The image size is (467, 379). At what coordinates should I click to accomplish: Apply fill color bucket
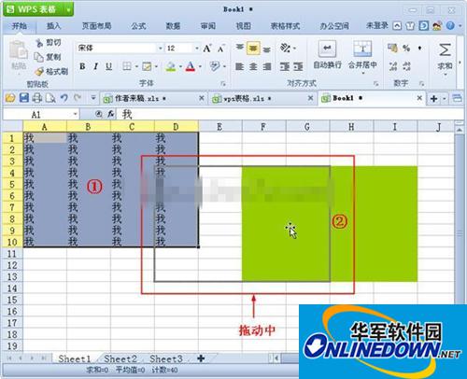tap(171, 66)
